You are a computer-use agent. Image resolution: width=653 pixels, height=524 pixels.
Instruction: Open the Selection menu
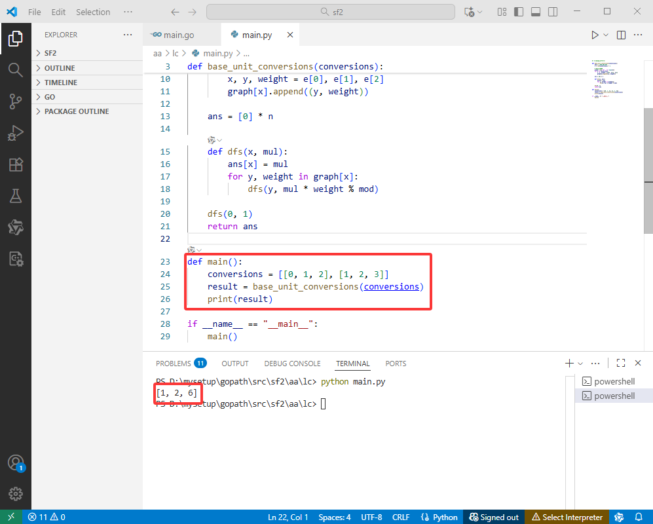(93, 12)
